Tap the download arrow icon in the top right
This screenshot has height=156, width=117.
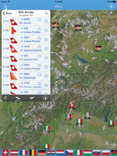111,6
